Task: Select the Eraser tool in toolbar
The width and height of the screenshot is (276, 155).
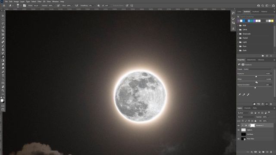Action: click(x=3, y=57)
